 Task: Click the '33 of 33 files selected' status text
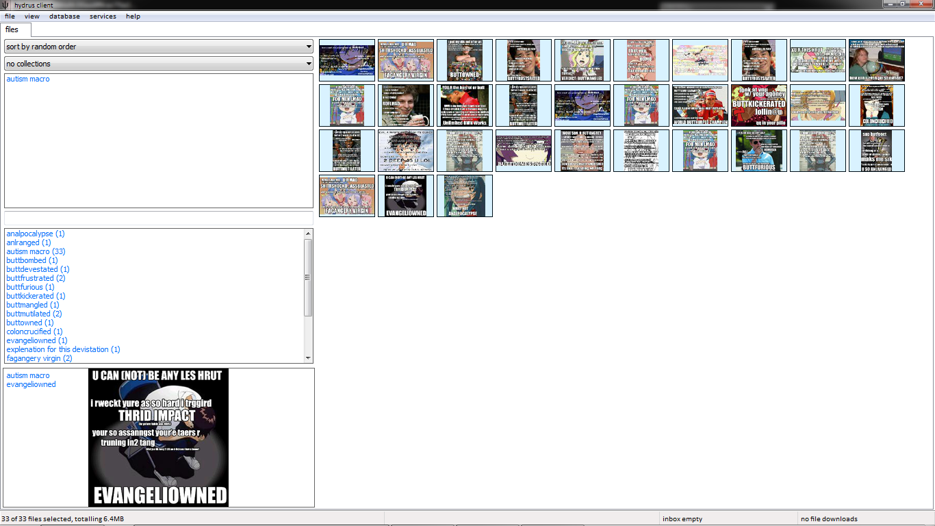pyautogui.click(x=63, y=519)
